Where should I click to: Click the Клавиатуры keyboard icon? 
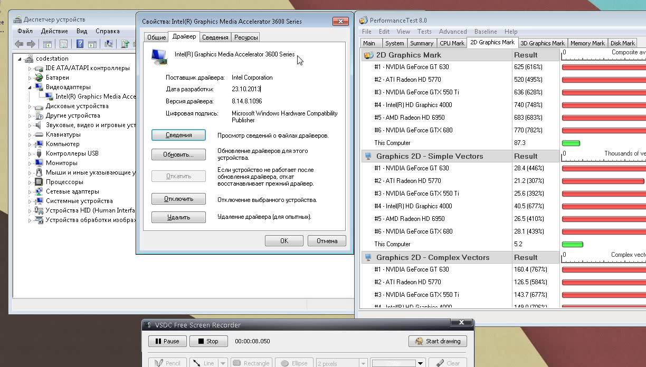[39, 134]
